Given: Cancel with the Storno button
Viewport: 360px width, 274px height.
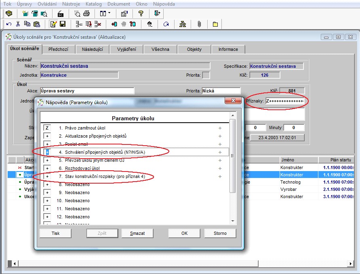Looking at the screenshot, I should tap(220, 233).
